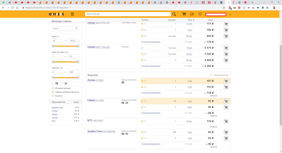Expand Остальные предложения for Amiwa
This screenshot has height=153, width=282.
pos(151,93)
